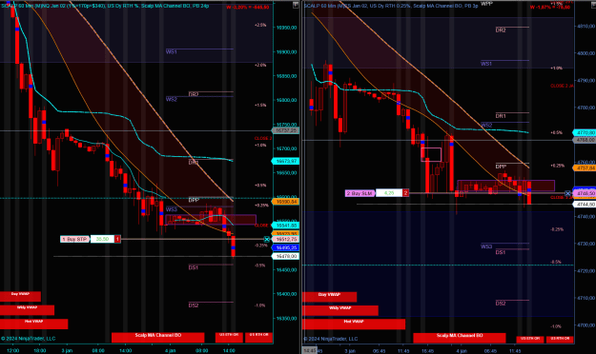Click the red quantity box '1' on the Buy STP order

pos(118,239)
